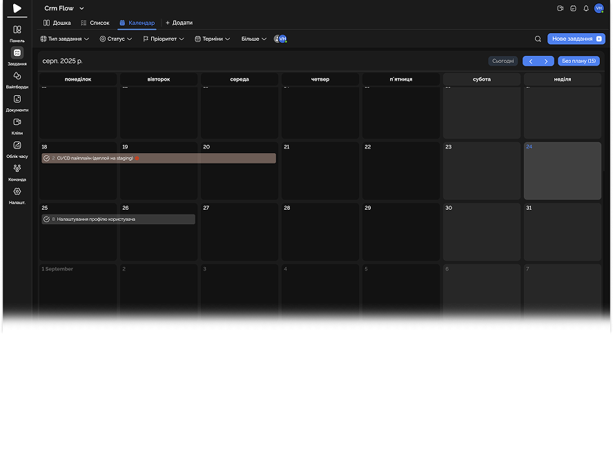Click the search magnifier icon
This screenshot has width=613, height=456.
click(538, 39)
